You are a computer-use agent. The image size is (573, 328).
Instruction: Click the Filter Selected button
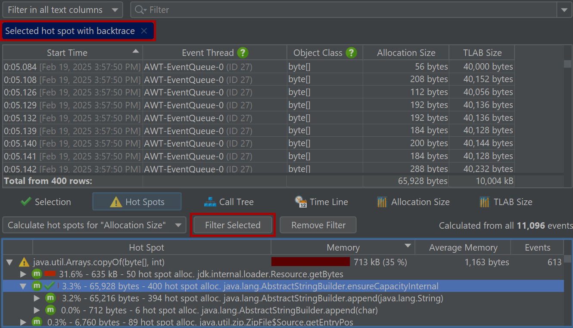coord(233,225)
